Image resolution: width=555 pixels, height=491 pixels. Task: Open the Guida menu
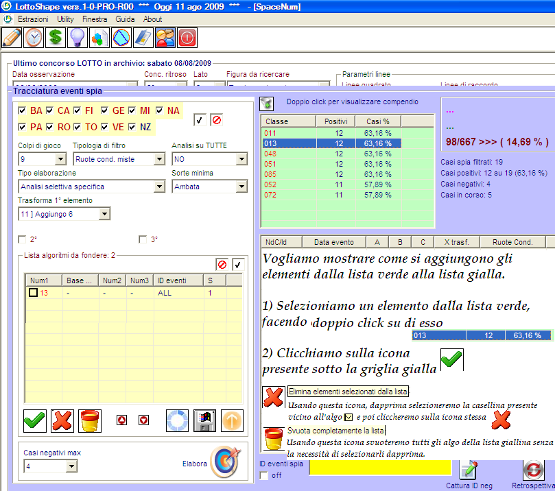pyautogui.click(x=125, y=19)
